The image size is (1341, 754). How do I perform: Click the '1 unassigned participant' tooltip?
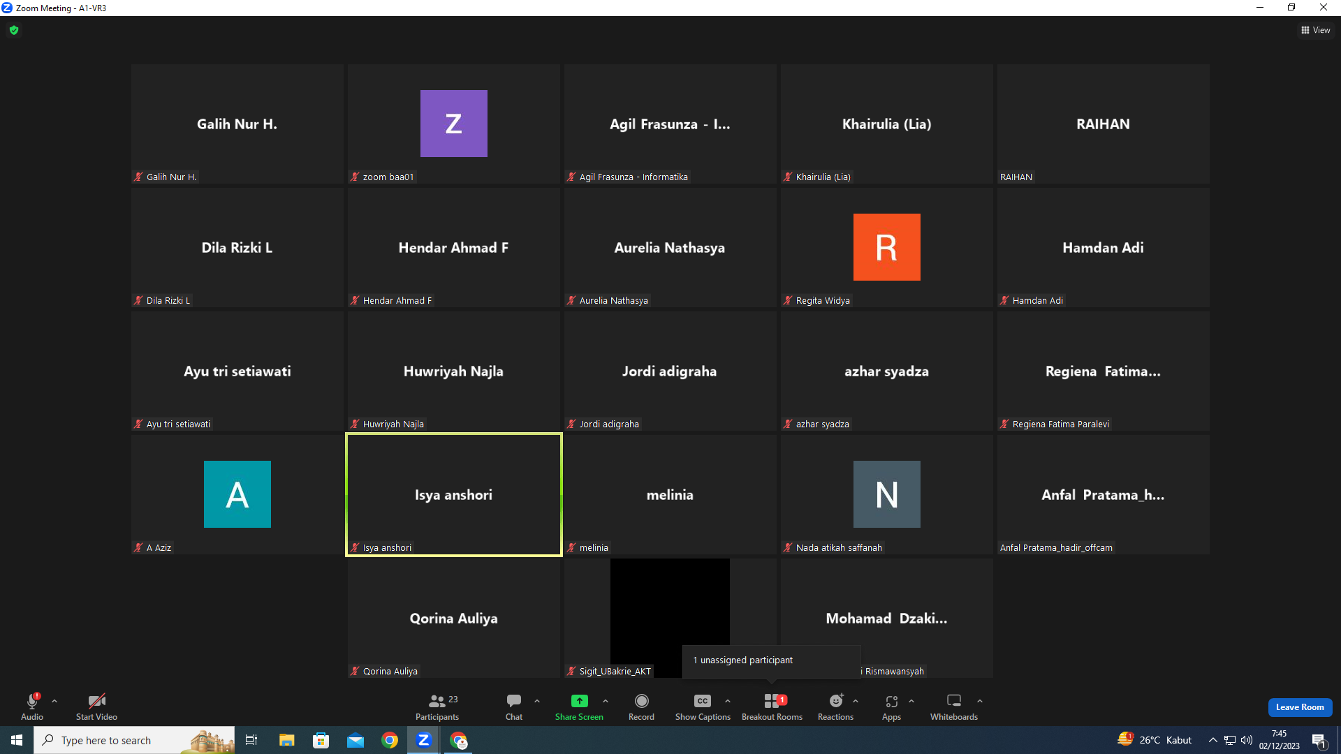coord(771,660)
